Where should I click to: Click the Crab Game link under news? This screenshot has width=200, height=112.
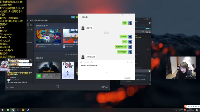[x=67, y=47]
